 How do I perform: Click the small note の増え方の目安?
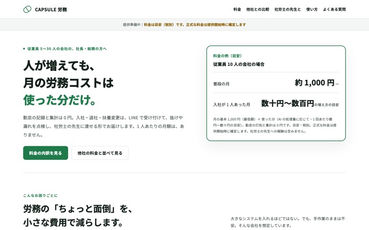coord(326,105)
